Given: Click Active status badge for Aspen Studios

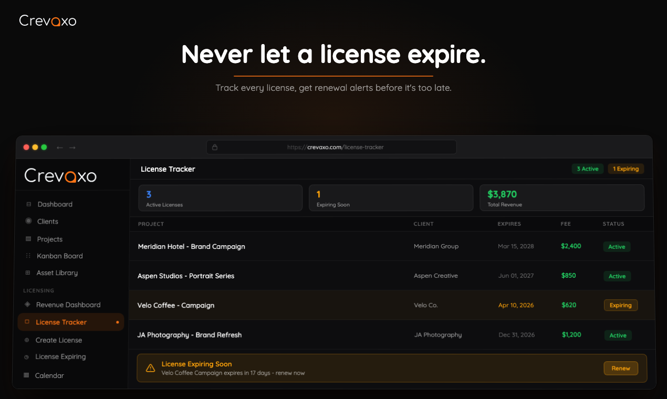Looking at the screenshot, I should point(617,276).
